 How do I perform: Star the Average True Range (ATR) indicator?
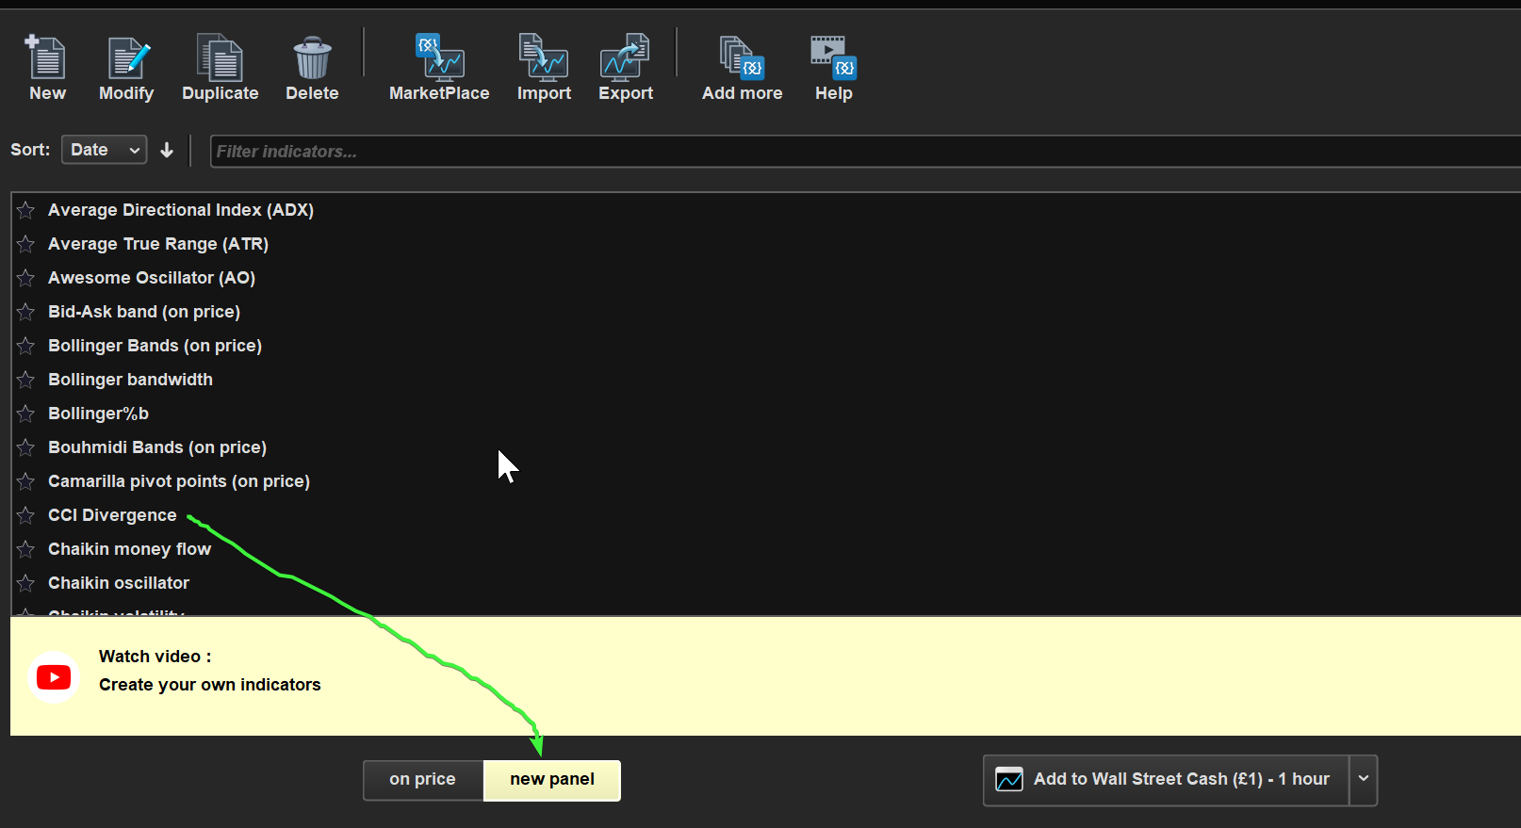point(25,244)
